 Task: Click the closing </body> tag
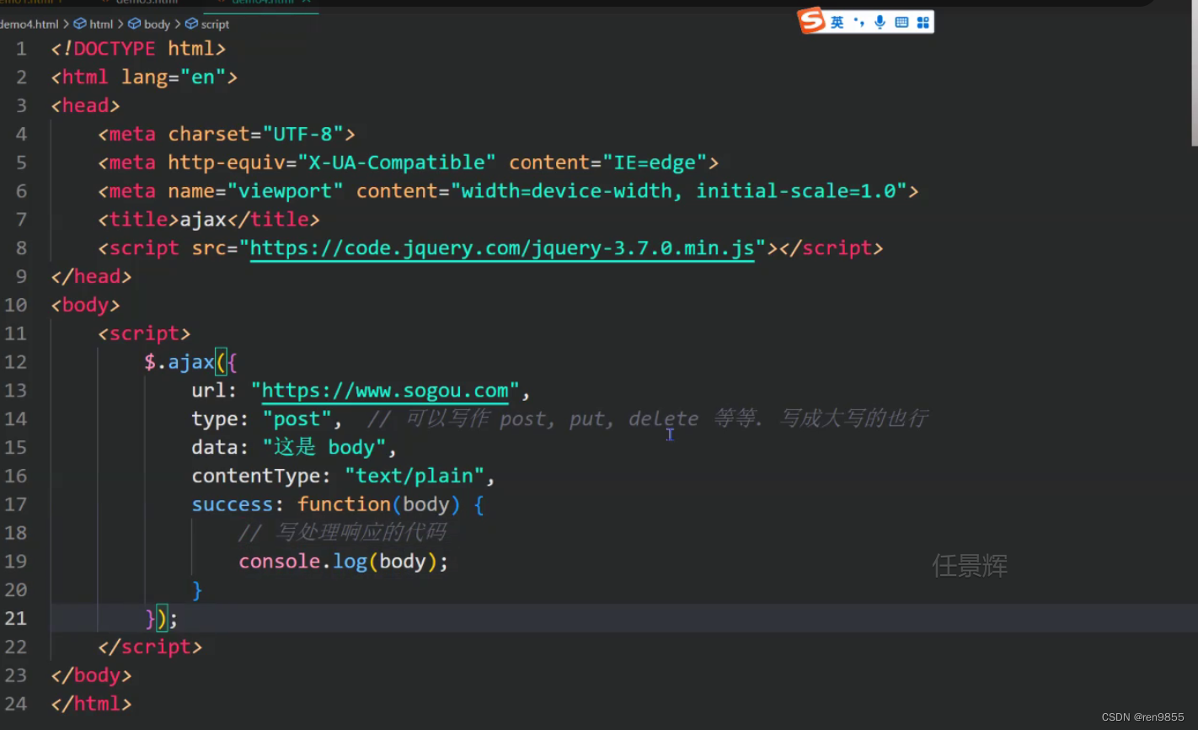point(91,675)
